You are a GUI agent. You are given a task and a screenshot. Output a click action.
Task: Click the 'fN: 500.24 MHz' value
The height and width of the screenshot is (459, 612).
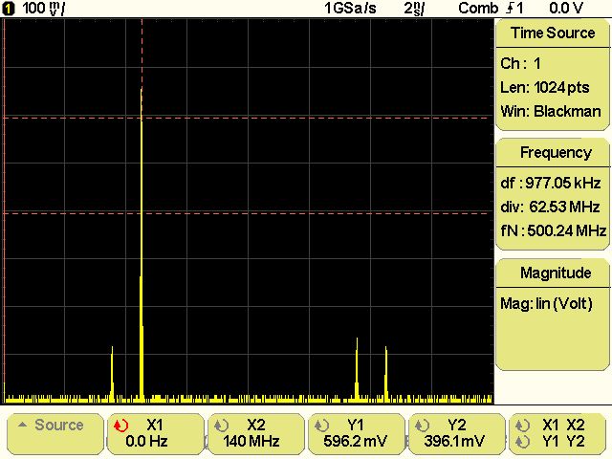(554, 230)
